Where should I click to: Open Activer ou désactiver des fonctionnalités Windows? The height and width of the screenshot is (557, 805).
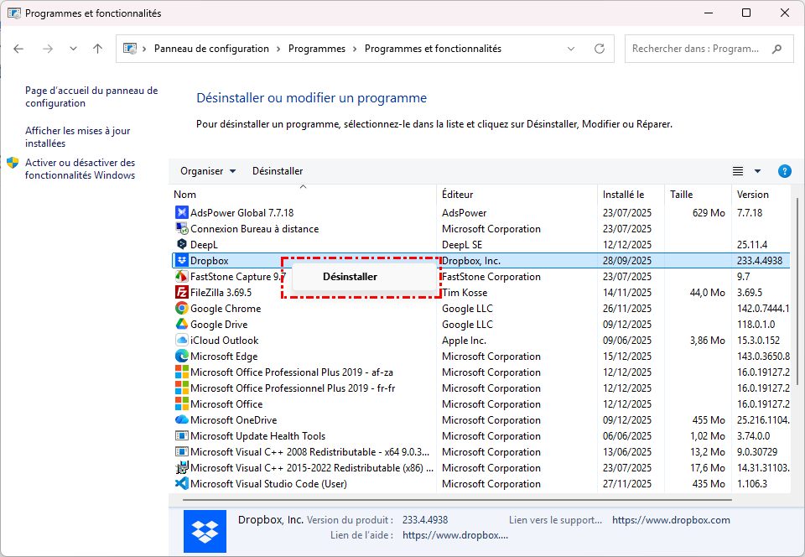pos(80,169)
